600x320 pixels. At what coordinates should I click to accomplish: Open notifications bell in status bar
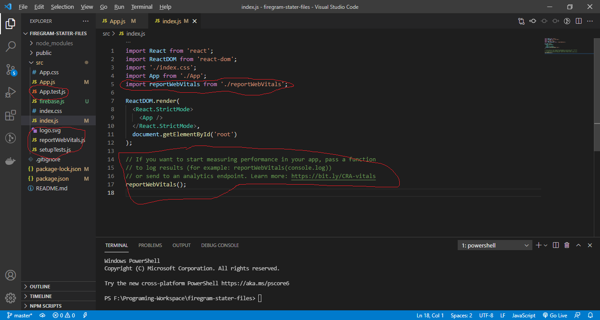click(590, 315)
